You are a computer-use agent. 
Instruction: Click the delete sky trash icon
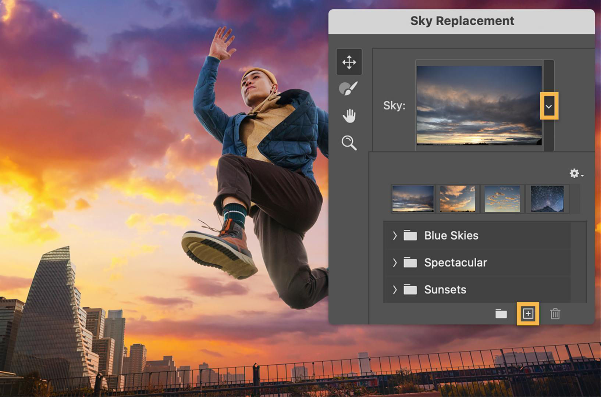tap(555, 314)
